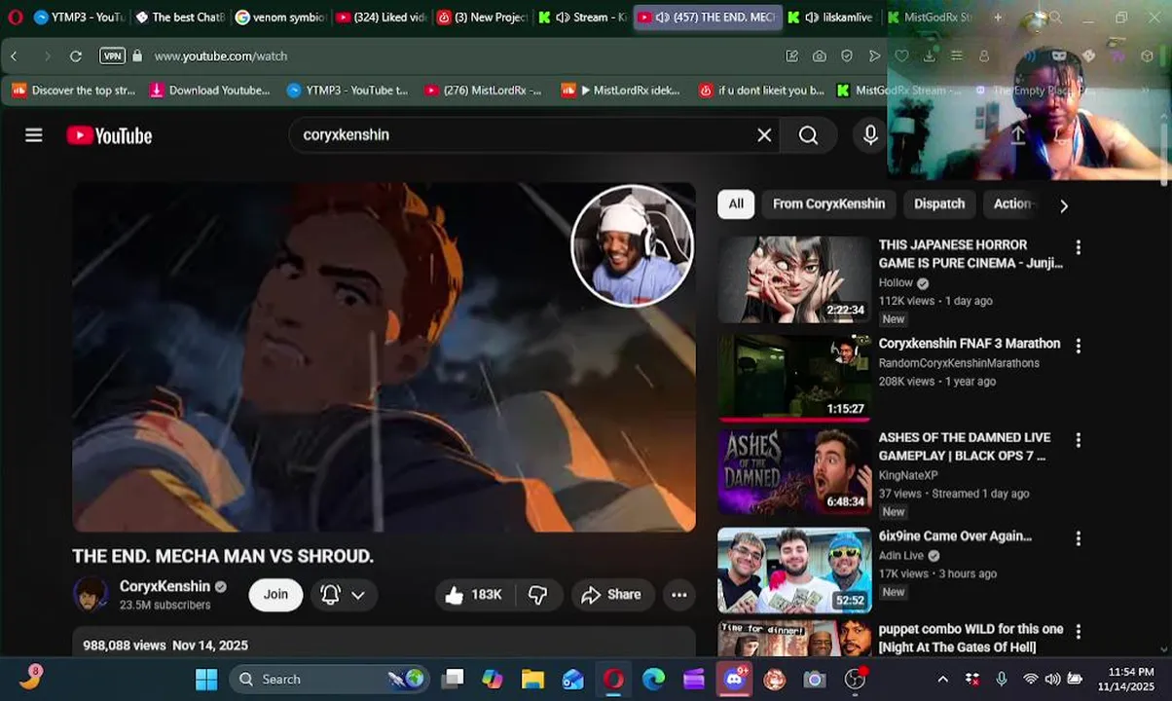Open RandomCoryxKenshinMarathons channel link

point(959,363)
